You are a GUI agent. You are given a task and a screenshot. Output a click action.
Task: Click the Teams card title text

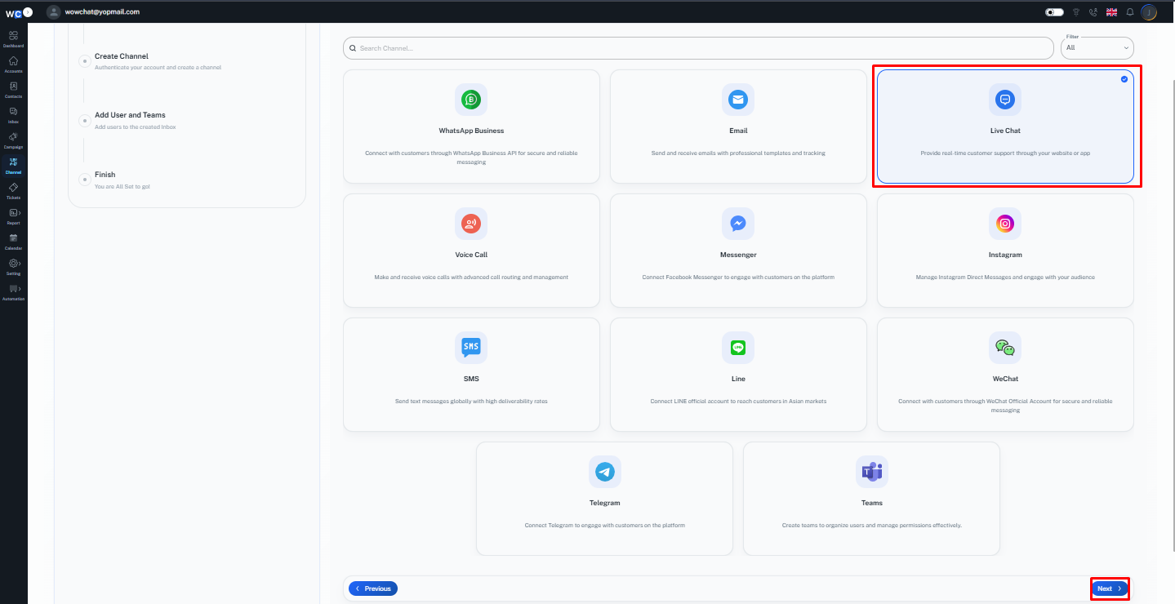871,503
